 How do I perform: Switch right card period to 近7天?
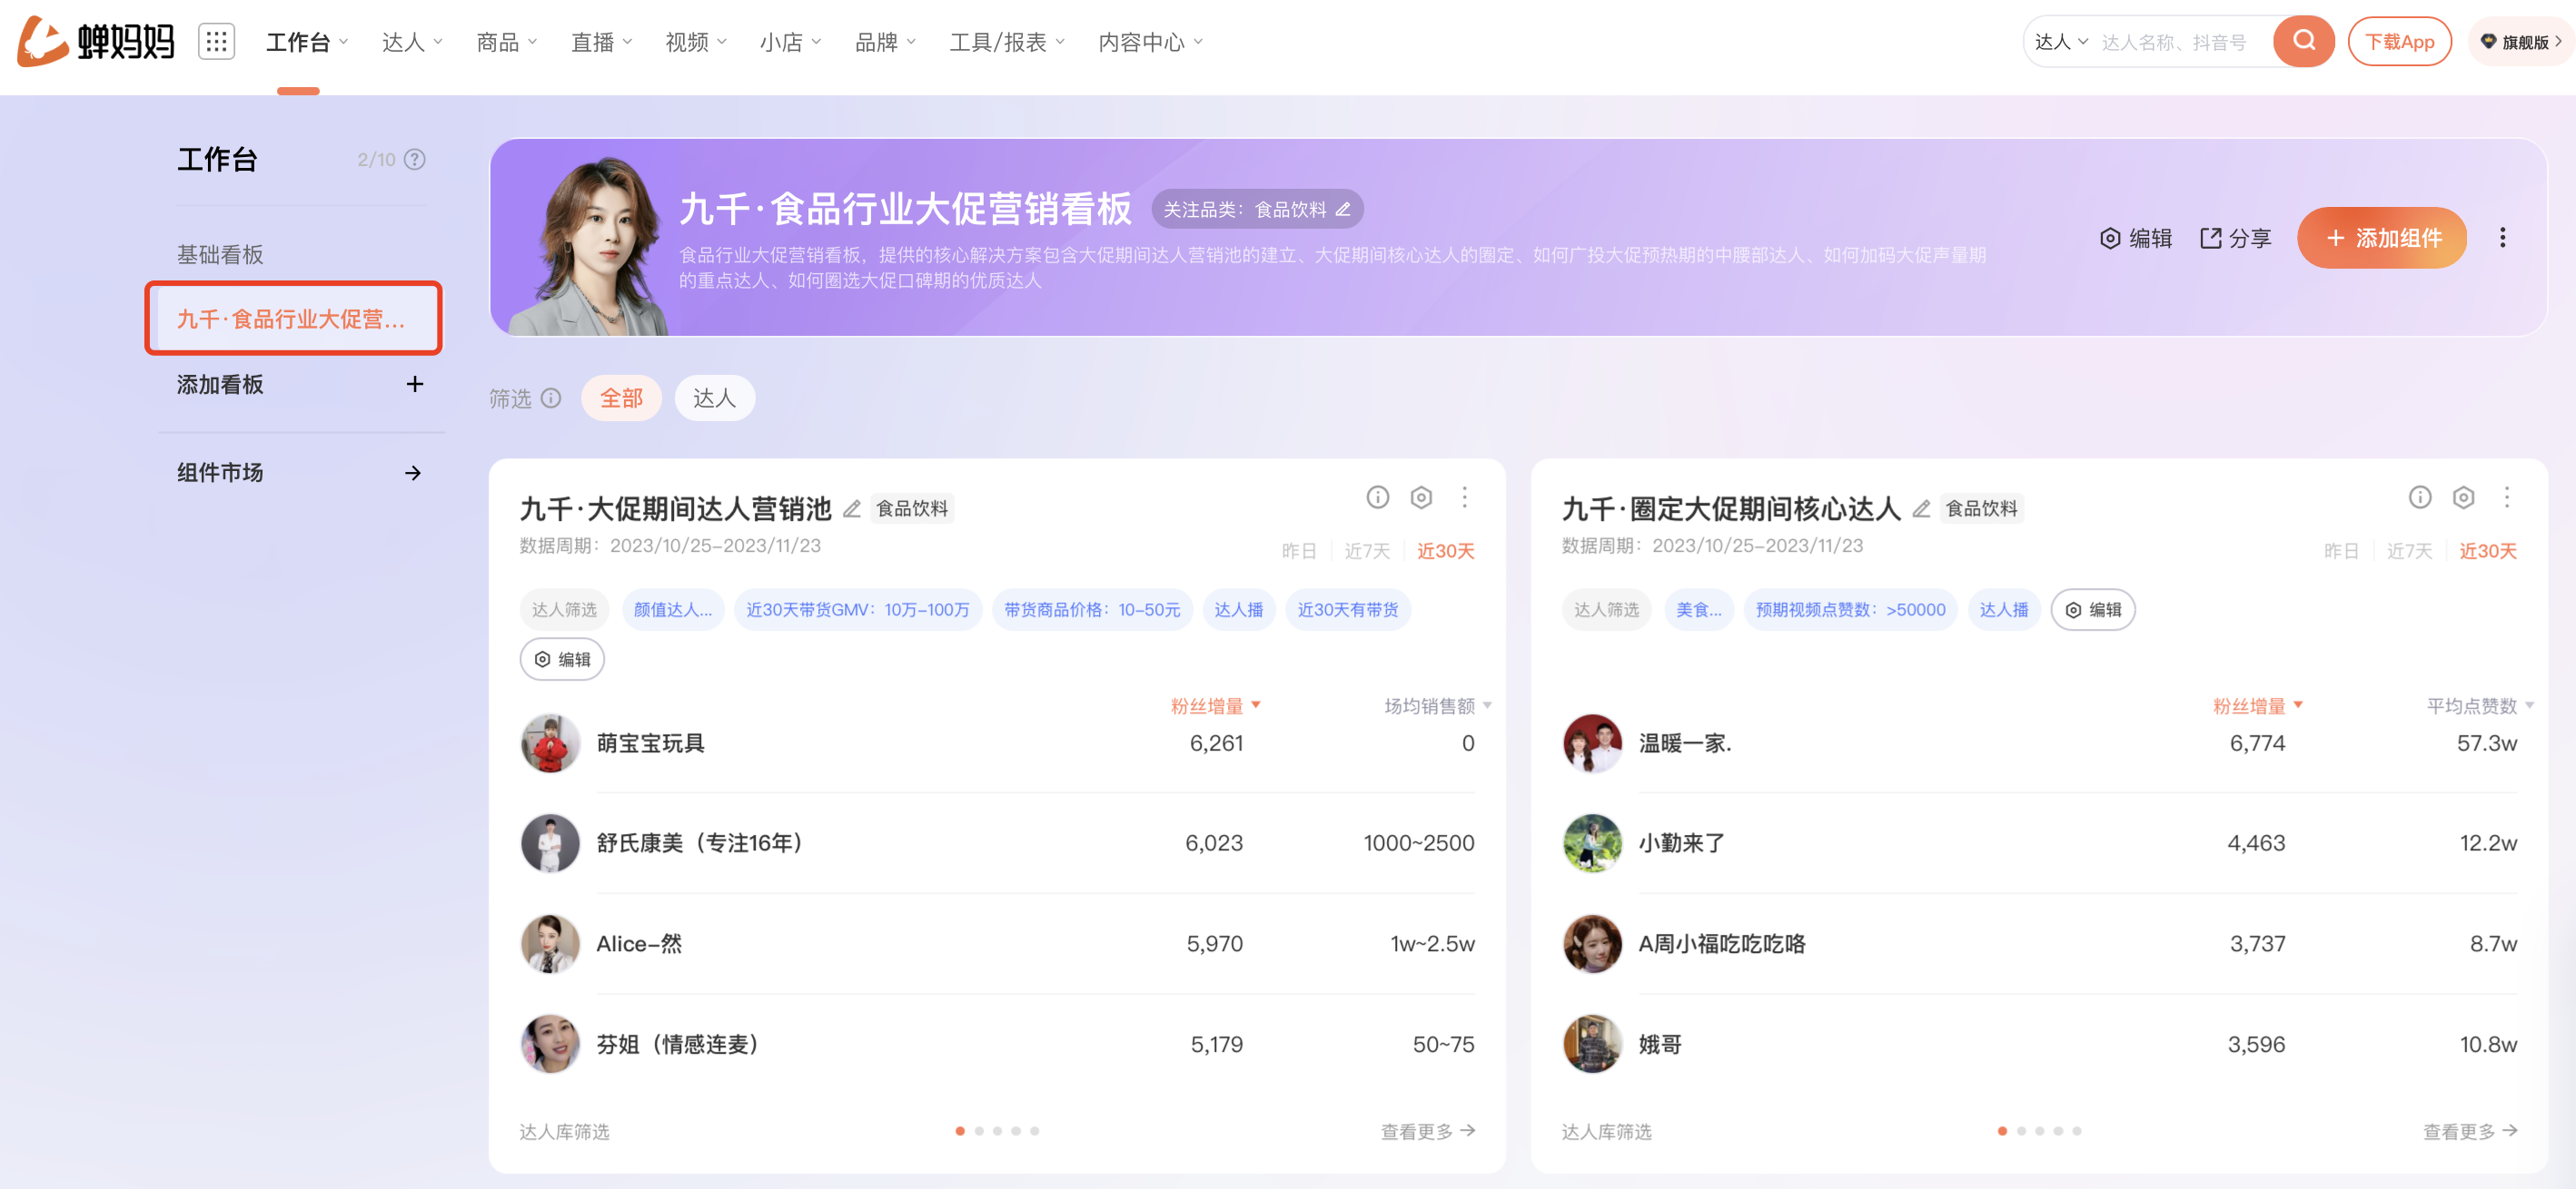[2409, 552]
